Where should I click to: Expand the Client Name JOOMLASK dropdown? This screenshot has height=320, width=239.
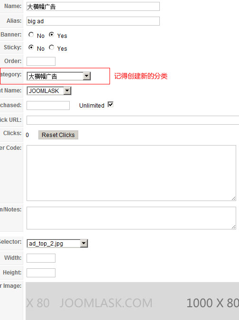pyautogui.click(x=67, y=91)
